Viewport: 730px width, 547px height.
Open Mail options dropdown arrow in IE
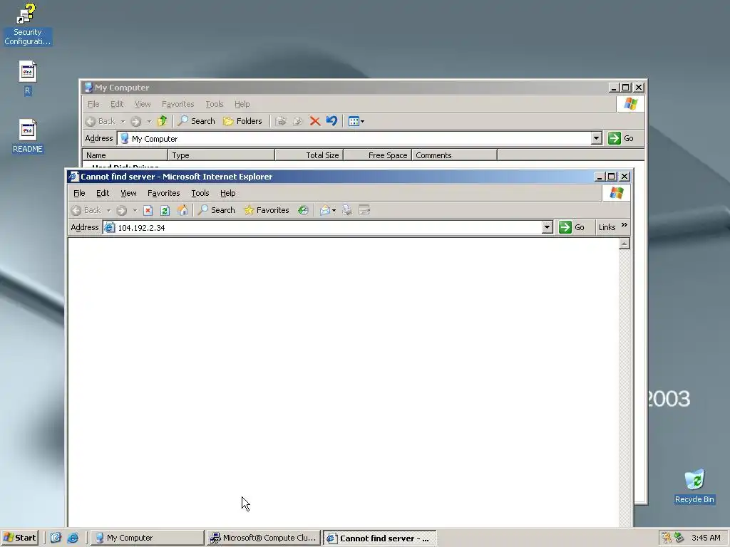[334, 211]
